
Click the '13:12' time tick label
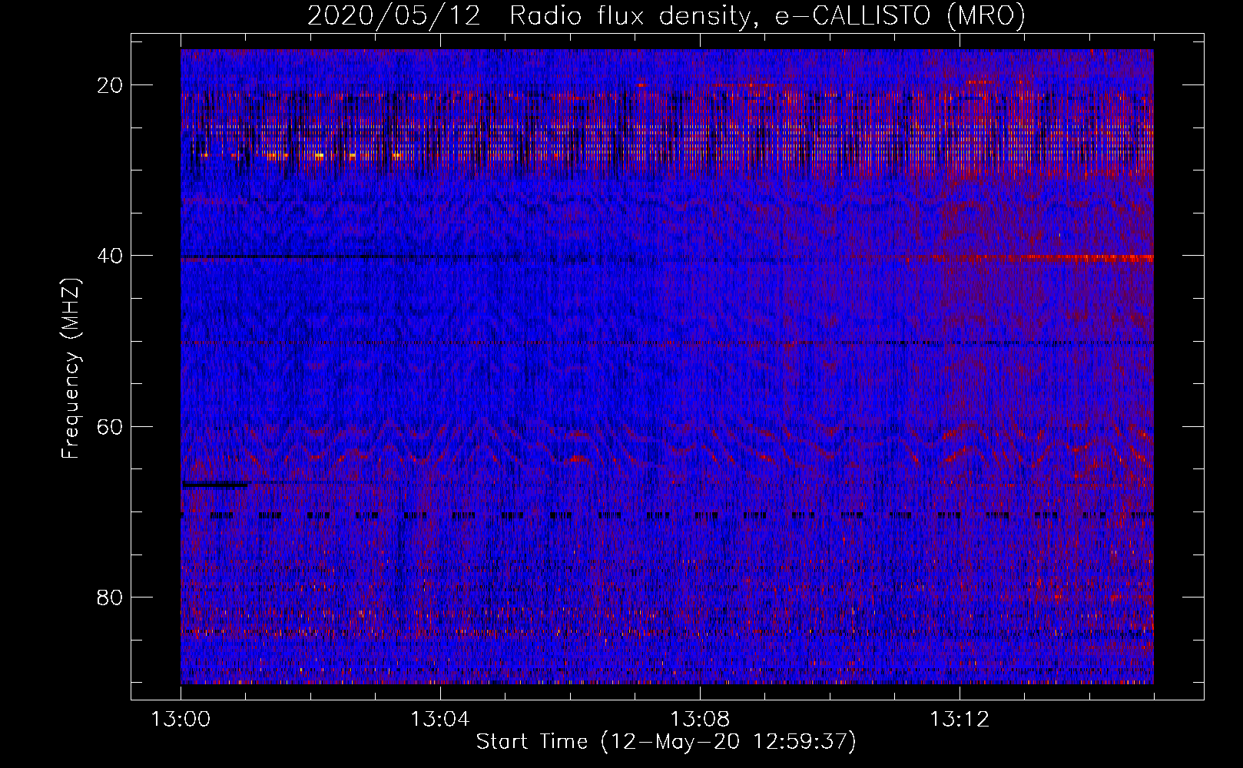point(959,720)
